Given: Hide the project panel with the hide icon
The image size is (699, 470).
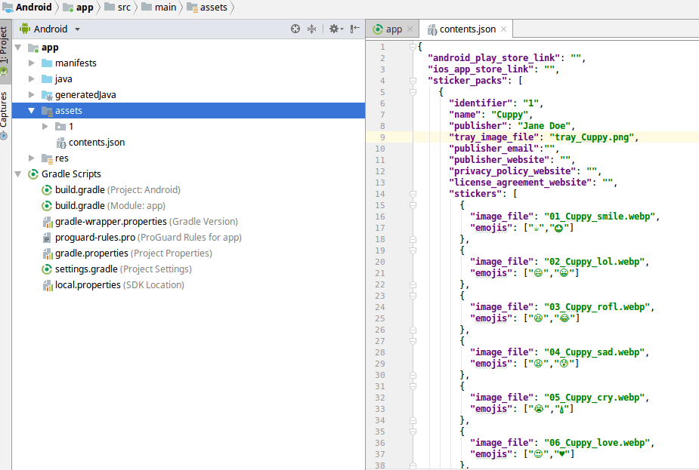Looking at the screenshot, I should pos(355,29).
